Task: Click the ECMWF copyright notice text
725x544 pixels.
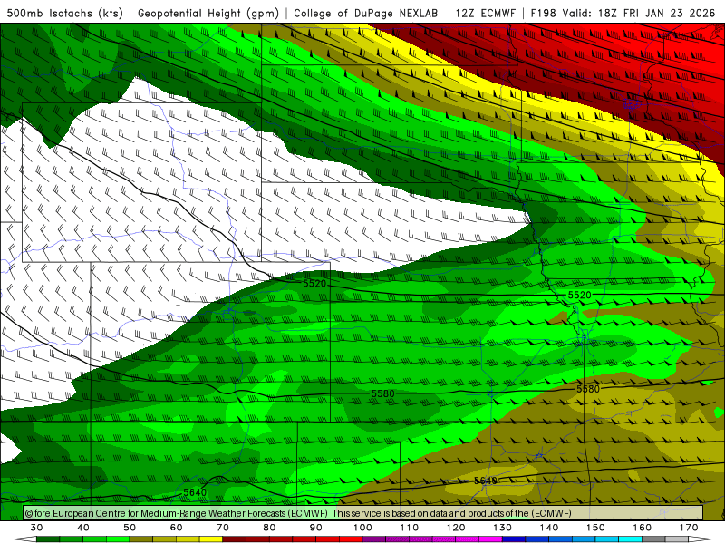Action: pos(298,513)
